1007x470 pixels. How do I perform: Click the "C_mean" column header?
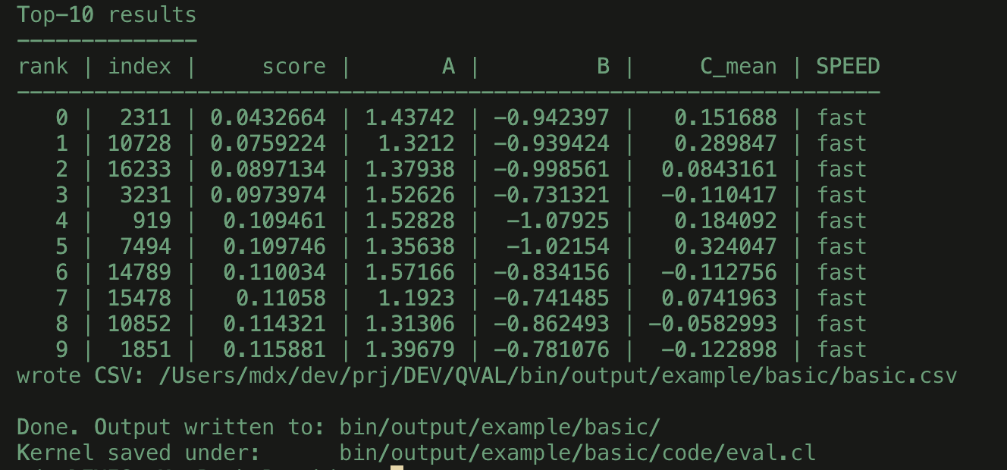click(x=738, y=67)
